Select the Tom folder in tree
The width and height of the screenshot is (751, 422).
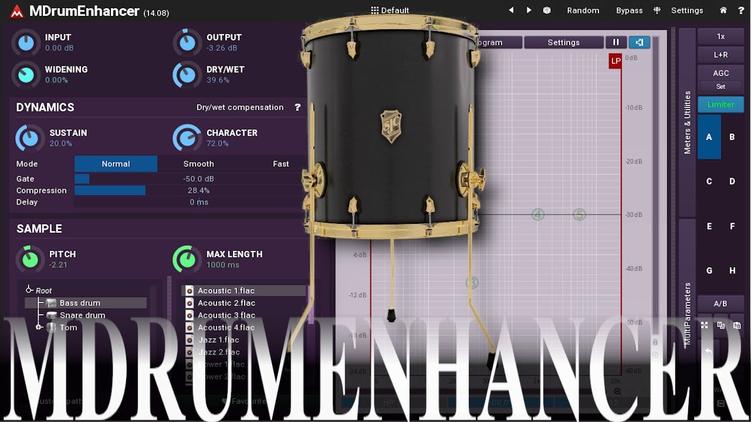(x=68, y=328)
